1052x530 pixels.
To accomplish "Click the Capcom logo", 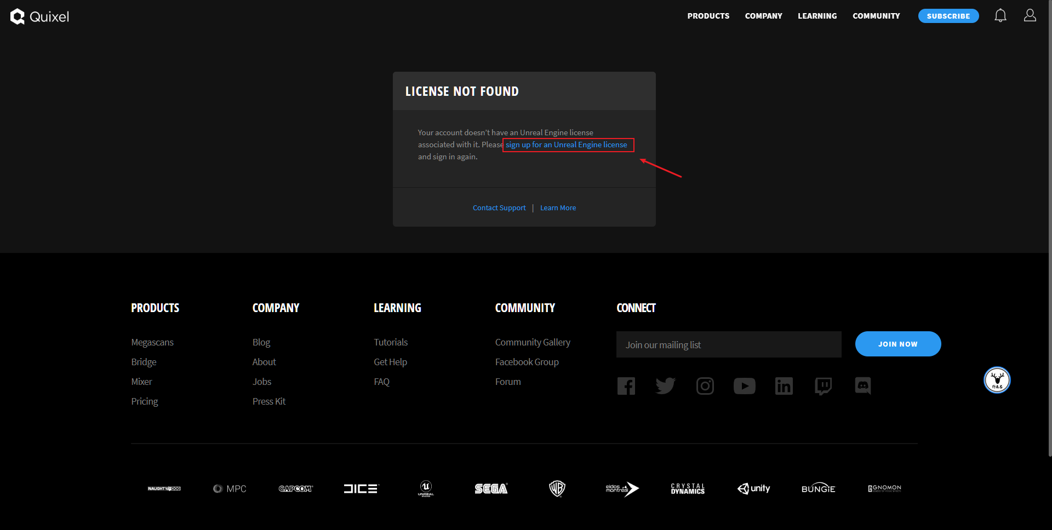I will click(296, 488).
